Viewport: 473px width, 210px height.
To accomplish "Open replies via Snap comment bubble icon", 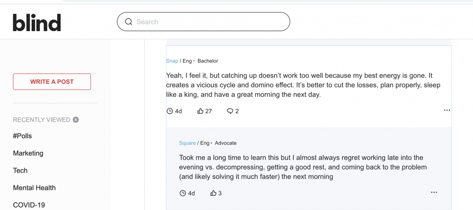I will click(230, 111).
